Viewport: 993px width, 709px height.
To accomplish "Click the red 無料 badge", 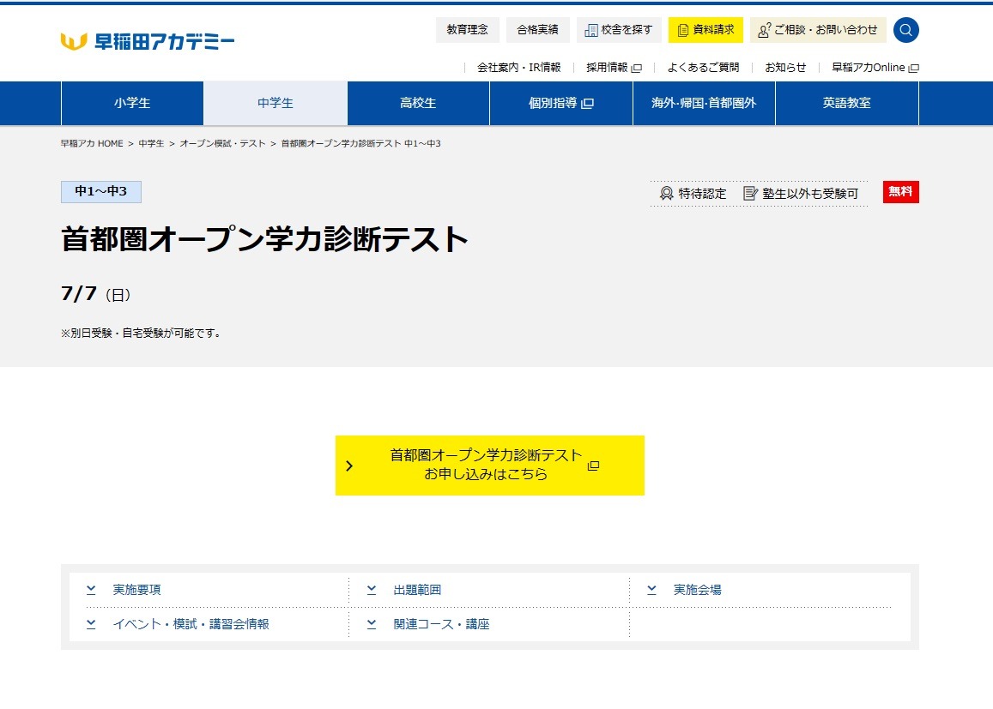I will [x=900, y=192].
